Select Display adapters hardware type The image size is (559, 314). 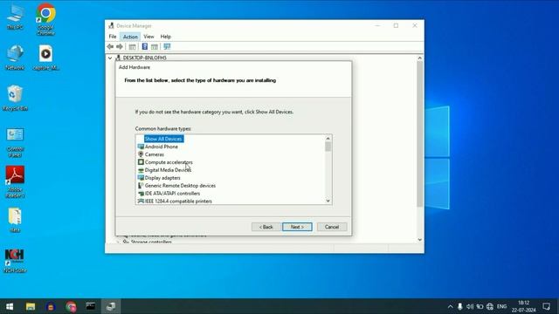(x=162, y=178)
